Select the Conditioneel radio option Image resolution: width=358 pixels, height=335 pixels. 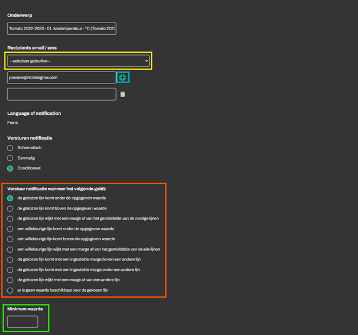coord(10,169)
